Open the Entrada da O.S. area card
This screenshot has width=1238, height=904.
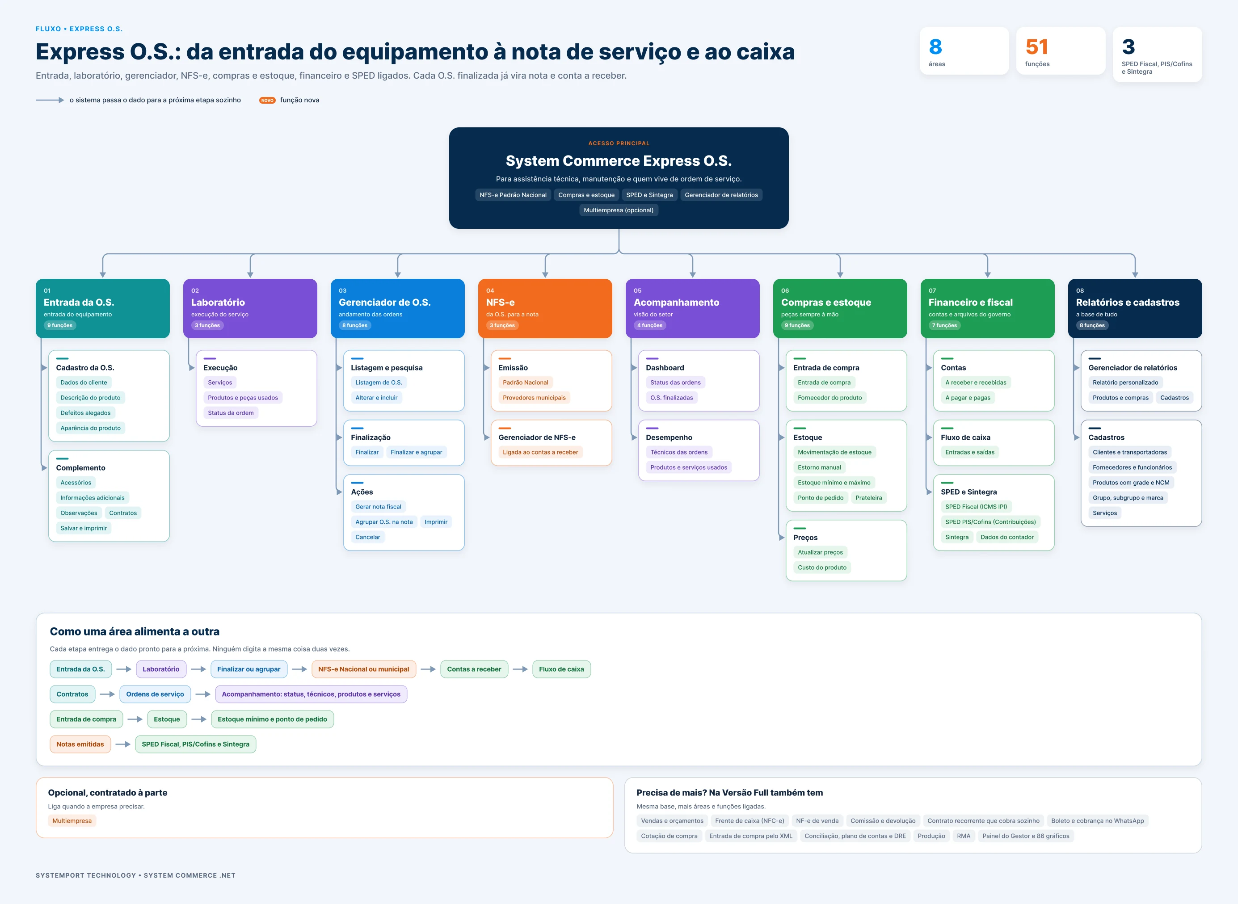click(102, 308)
